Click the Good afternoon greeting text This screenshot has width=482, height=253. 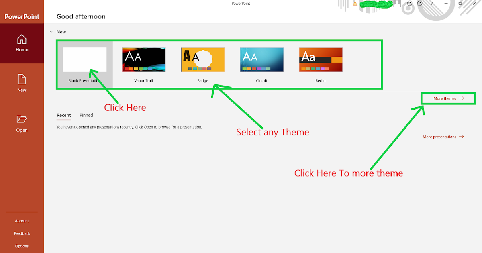(81, 16)
